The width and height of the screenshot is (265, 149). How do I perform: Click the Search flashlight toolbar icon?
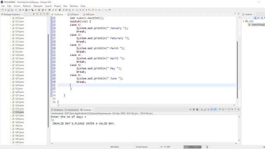pyautogui.click(x=53, y=10)
